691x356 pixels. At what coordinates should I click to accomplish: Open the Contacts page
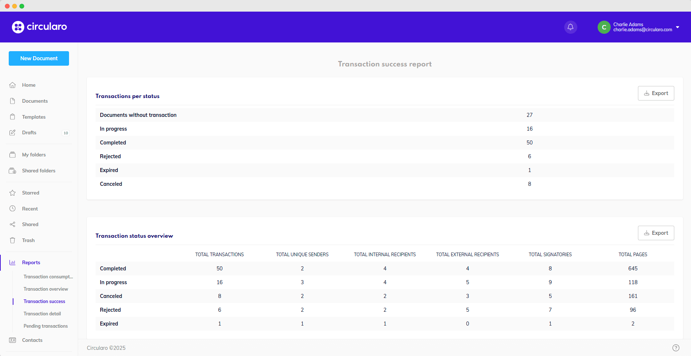(x=32, y=340)
